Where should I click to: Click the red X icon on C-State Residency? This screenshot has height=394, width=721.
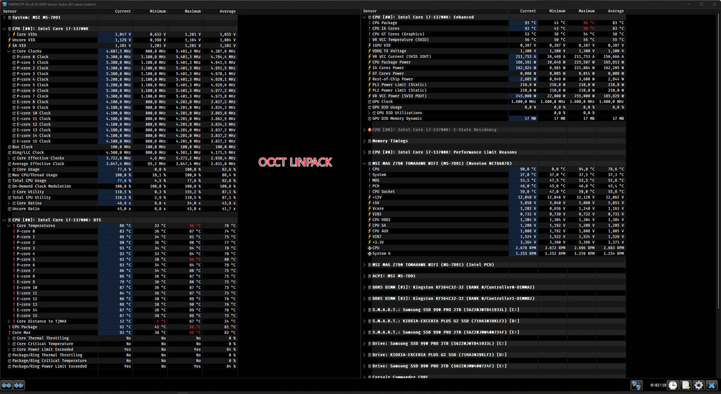(370, 129)
